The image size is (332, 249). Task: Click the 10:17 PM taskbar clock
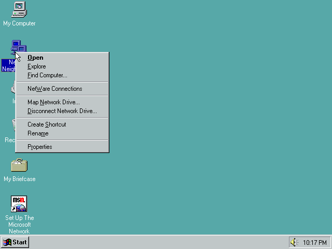[315, 242]
